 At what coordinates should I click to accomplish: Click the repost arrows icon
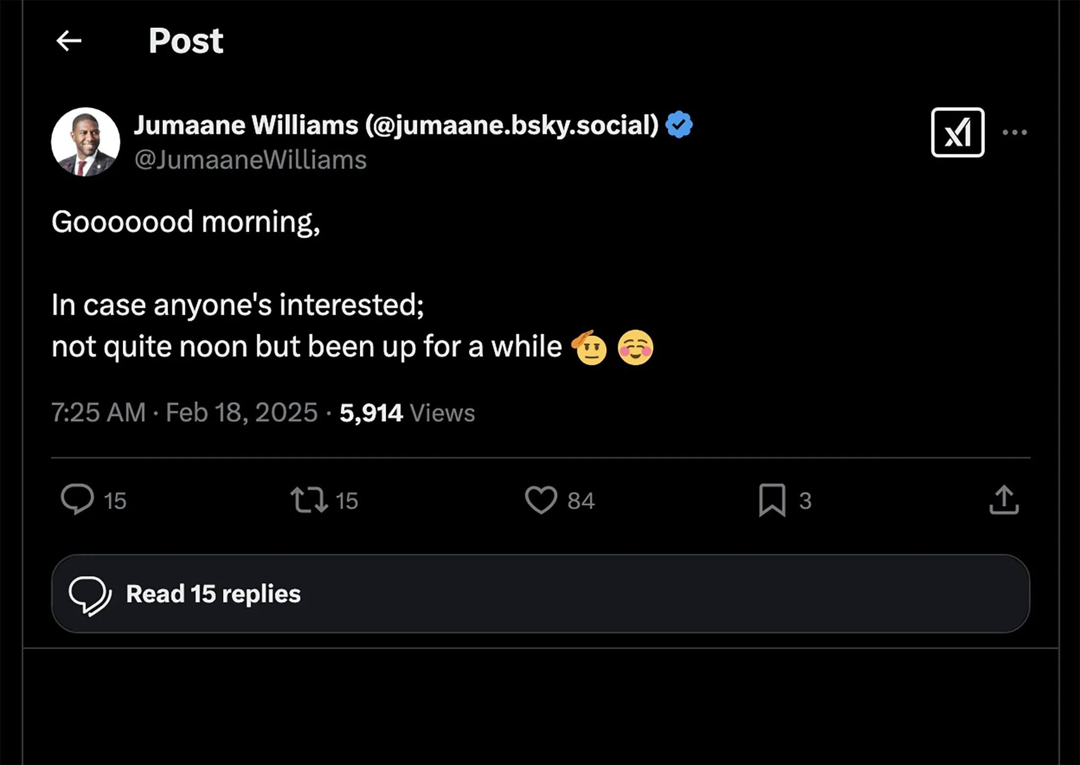pyautogui.click(x=309, y=500)
